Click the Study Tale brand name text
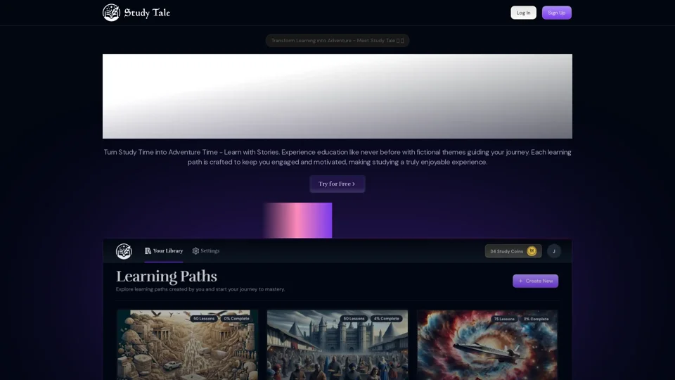 tap(147, 13)
